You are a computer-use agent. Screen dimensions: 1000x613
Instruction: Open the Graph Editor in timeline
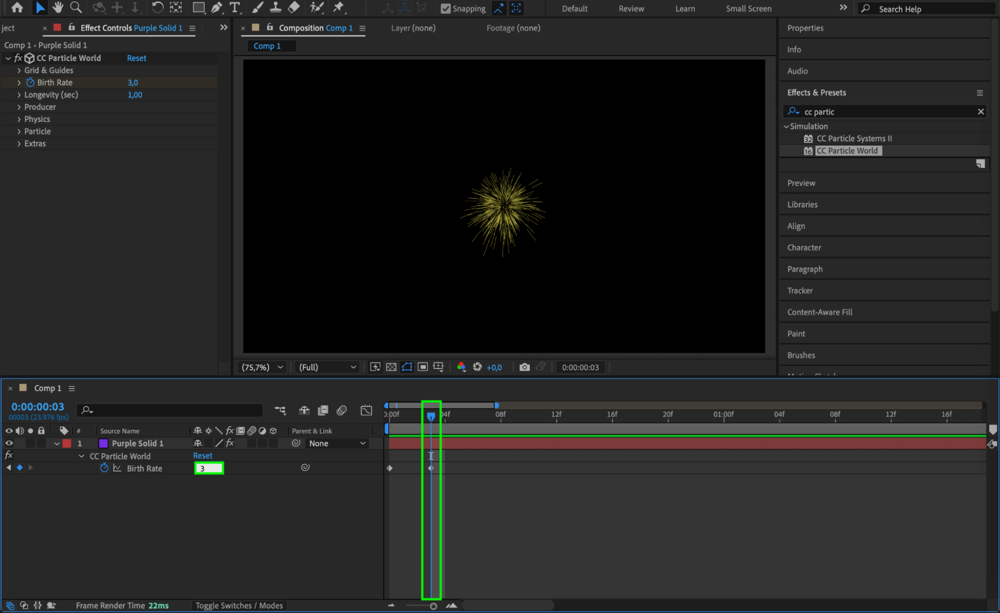[x=366, y=410]
